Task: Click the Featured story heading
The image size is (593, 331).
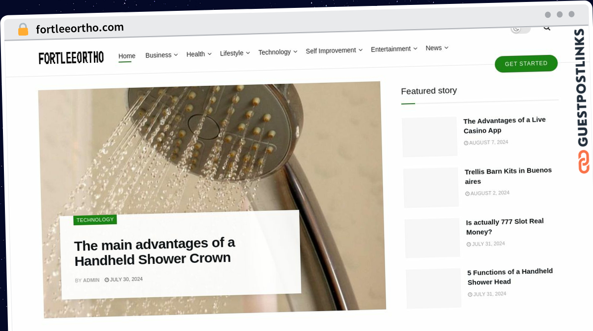Action: coord(429,91)
